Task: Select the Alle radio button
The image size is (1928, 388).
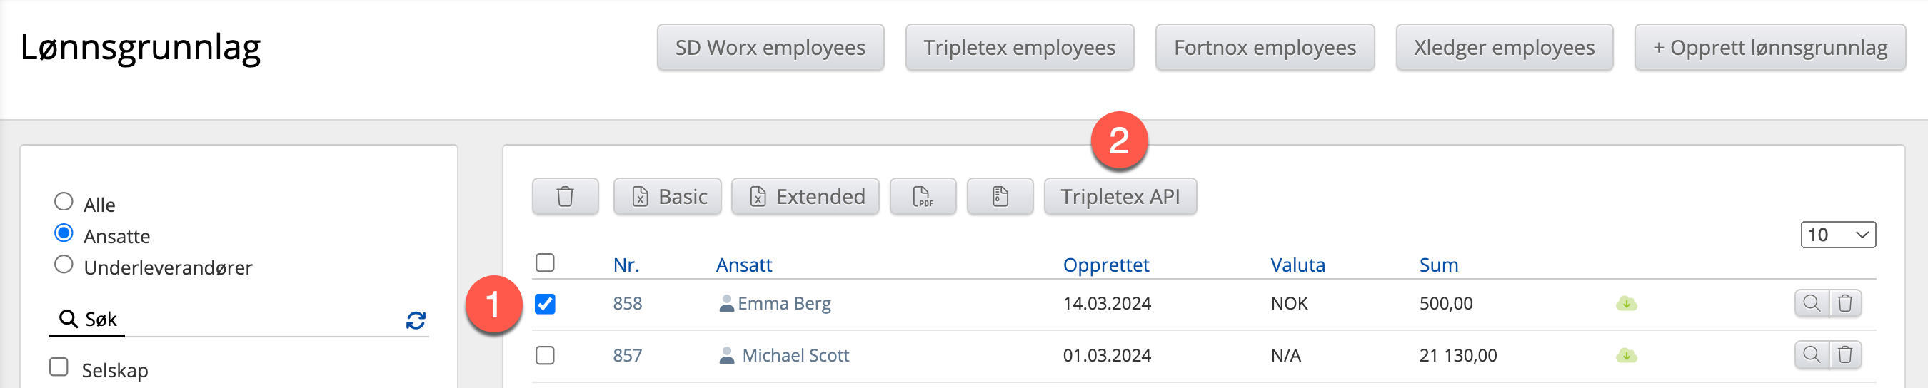Action: click(x=64, y=202)
